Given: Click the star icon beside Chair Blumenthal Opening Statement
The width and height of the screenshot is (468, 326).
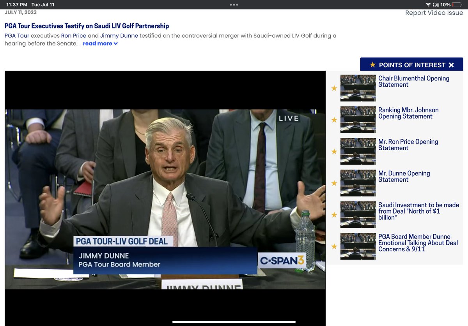Looking at the screenshot, I should 334,88.
